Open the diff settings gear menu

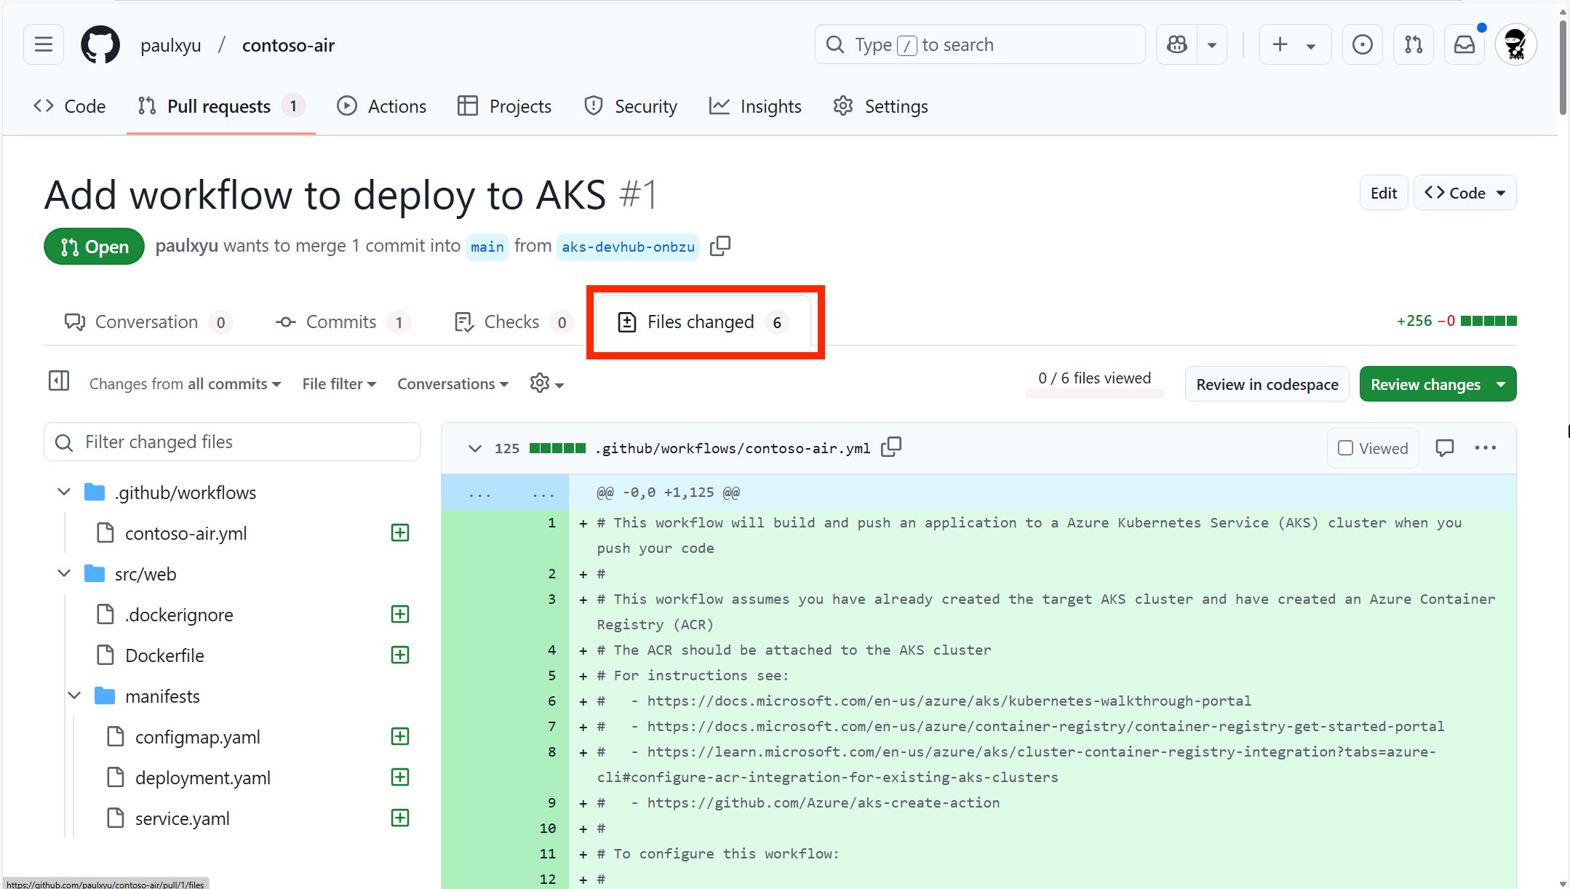tap(547, 383)
